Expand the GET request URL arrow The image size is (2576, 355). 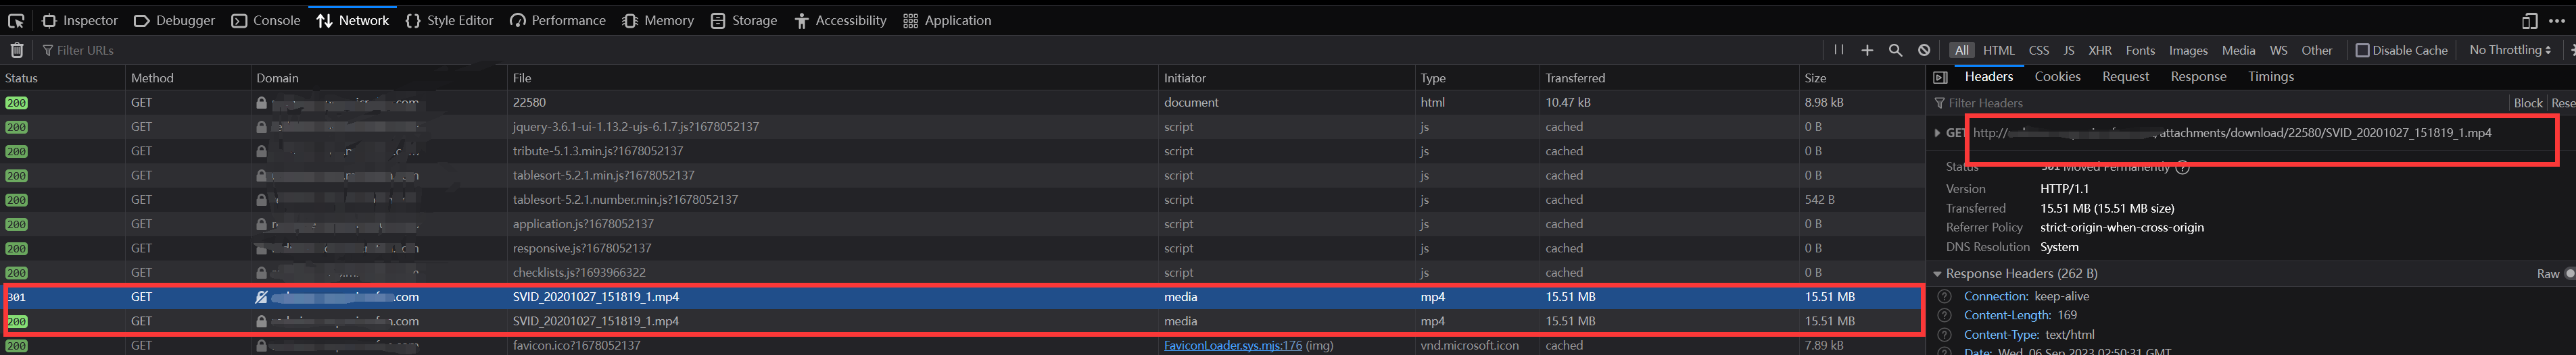pyautogui.click(x=1937, y=133)
